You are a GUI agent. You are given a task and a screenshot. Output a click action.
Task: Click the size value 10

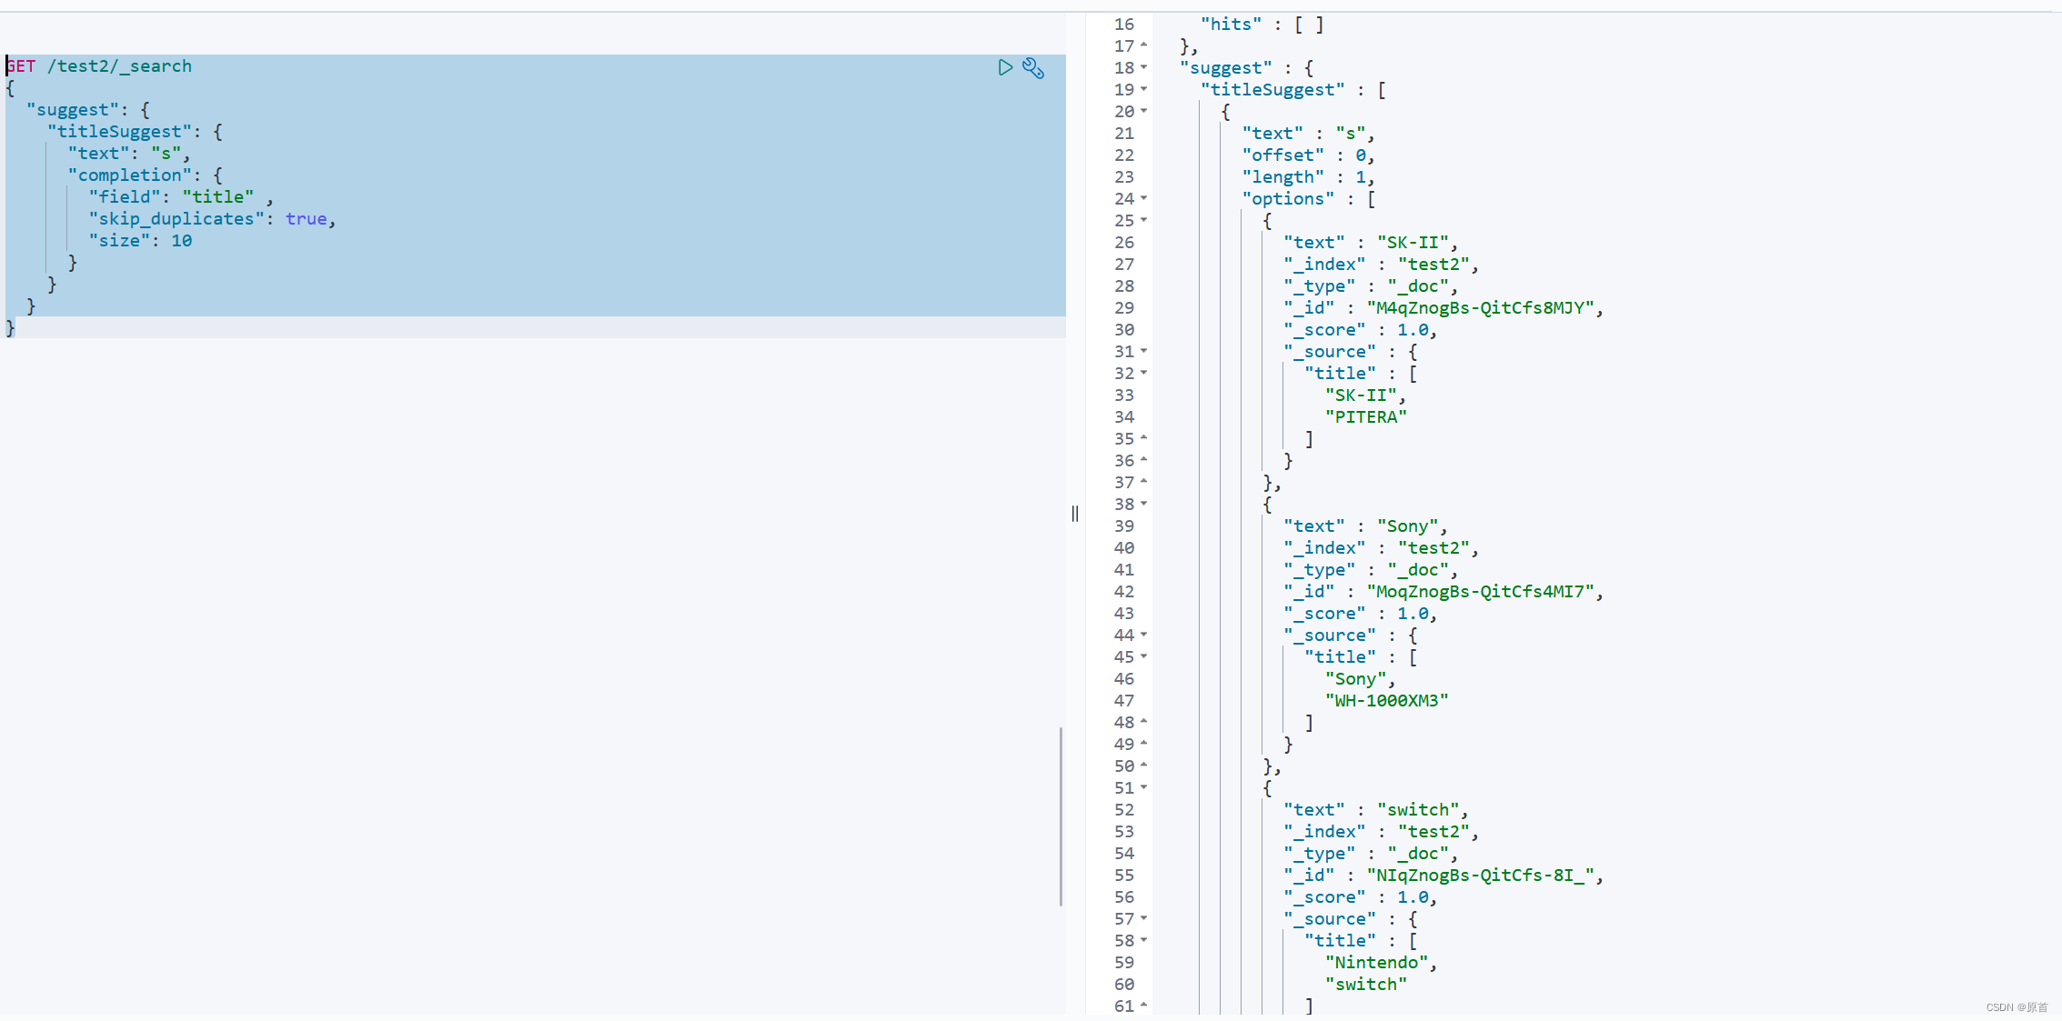(182, 241)
